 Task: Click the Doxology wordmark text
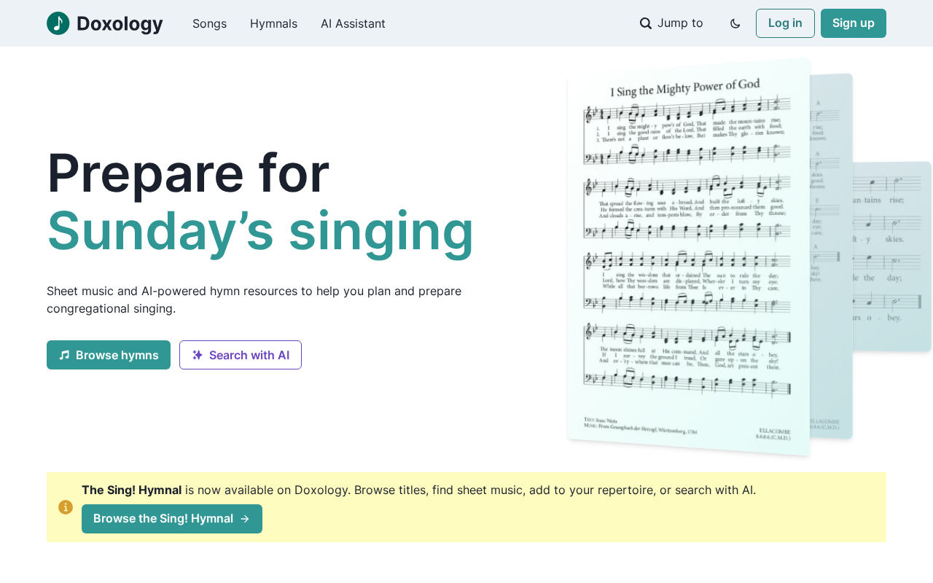click(120, 23)
